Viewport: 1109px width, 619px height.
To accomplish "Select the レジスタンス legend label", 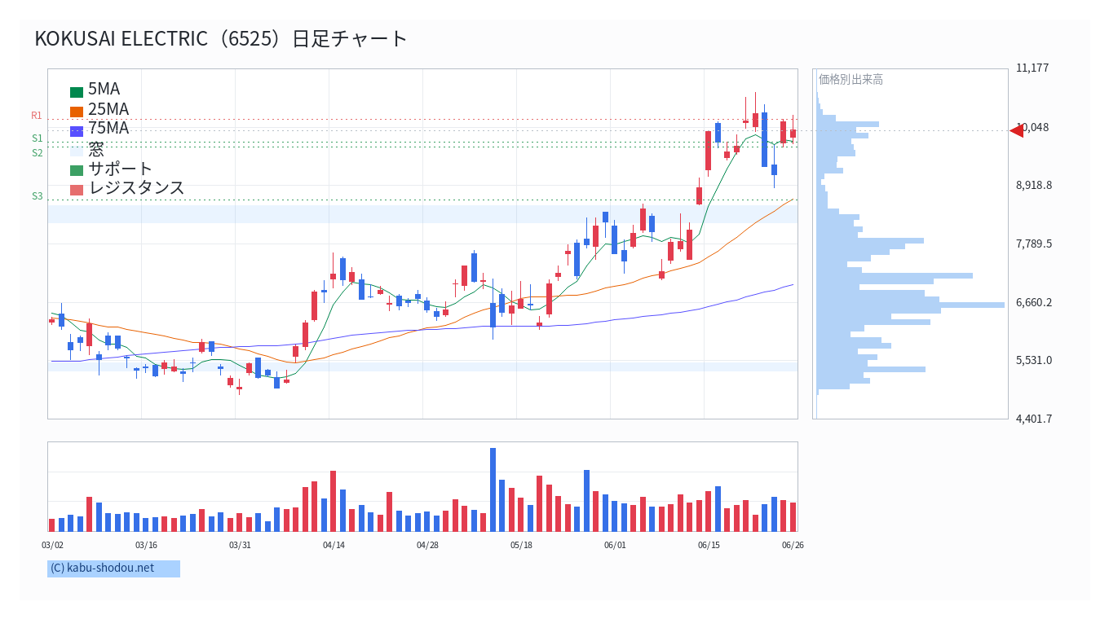I will (137, 187).
